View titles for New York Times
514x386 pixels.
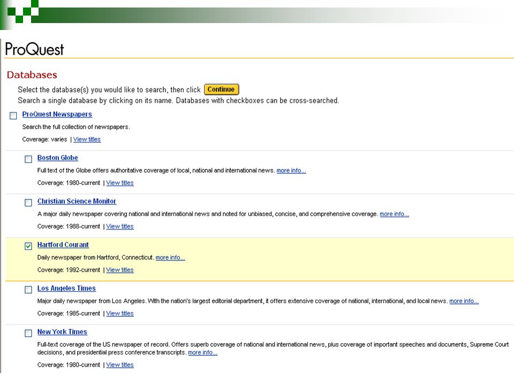click(120, 365)
